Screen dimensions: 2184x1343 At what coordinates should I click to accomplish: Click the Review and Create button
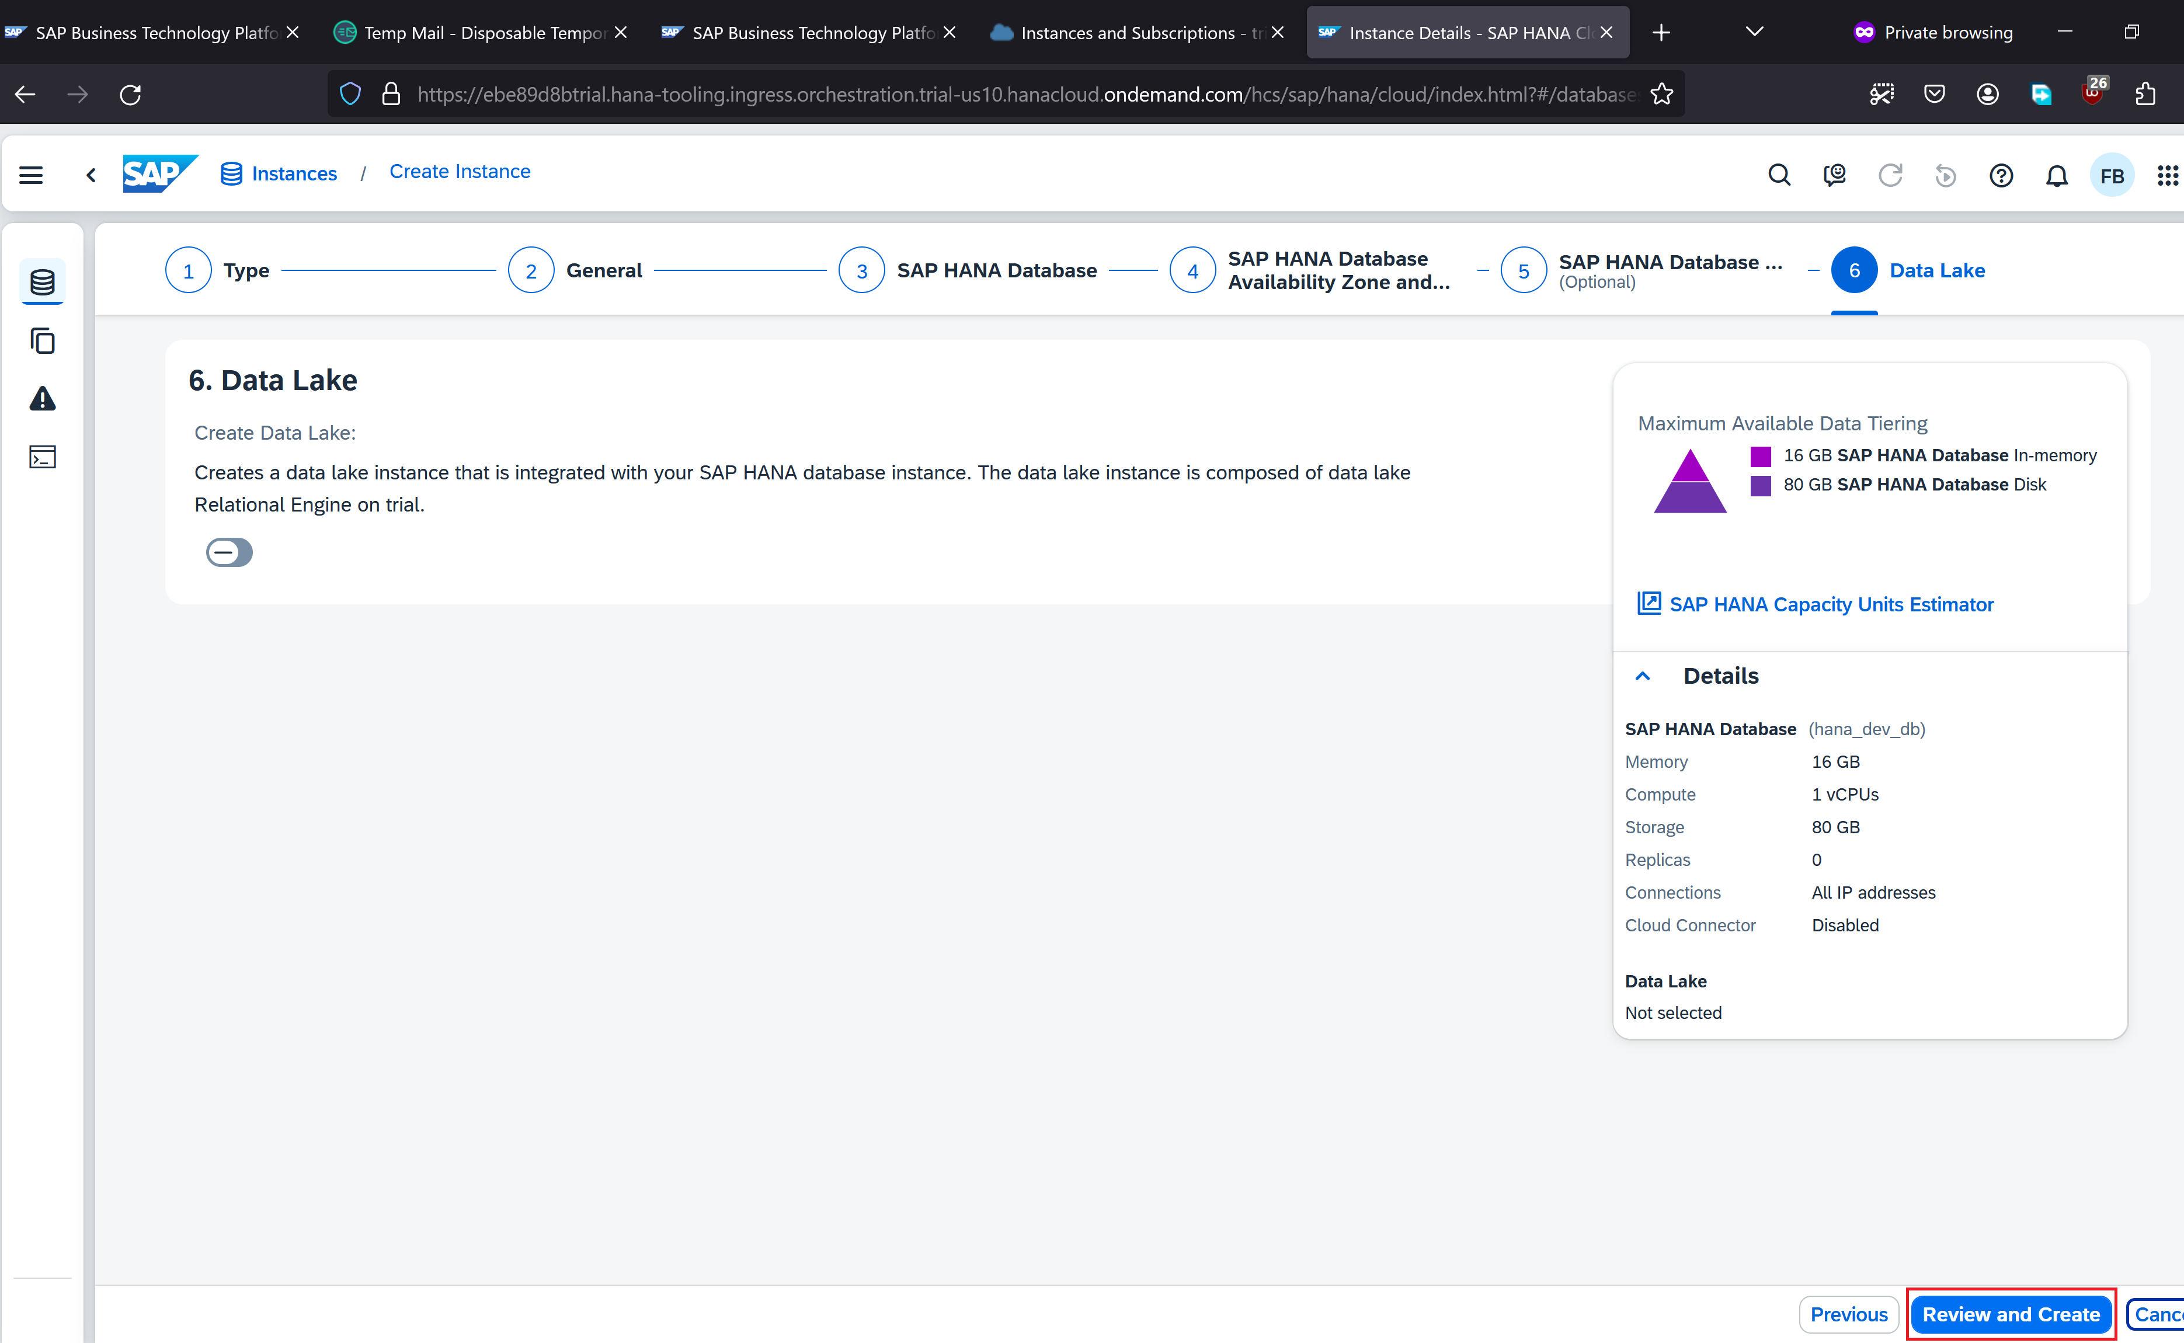coord(2011,1314)
